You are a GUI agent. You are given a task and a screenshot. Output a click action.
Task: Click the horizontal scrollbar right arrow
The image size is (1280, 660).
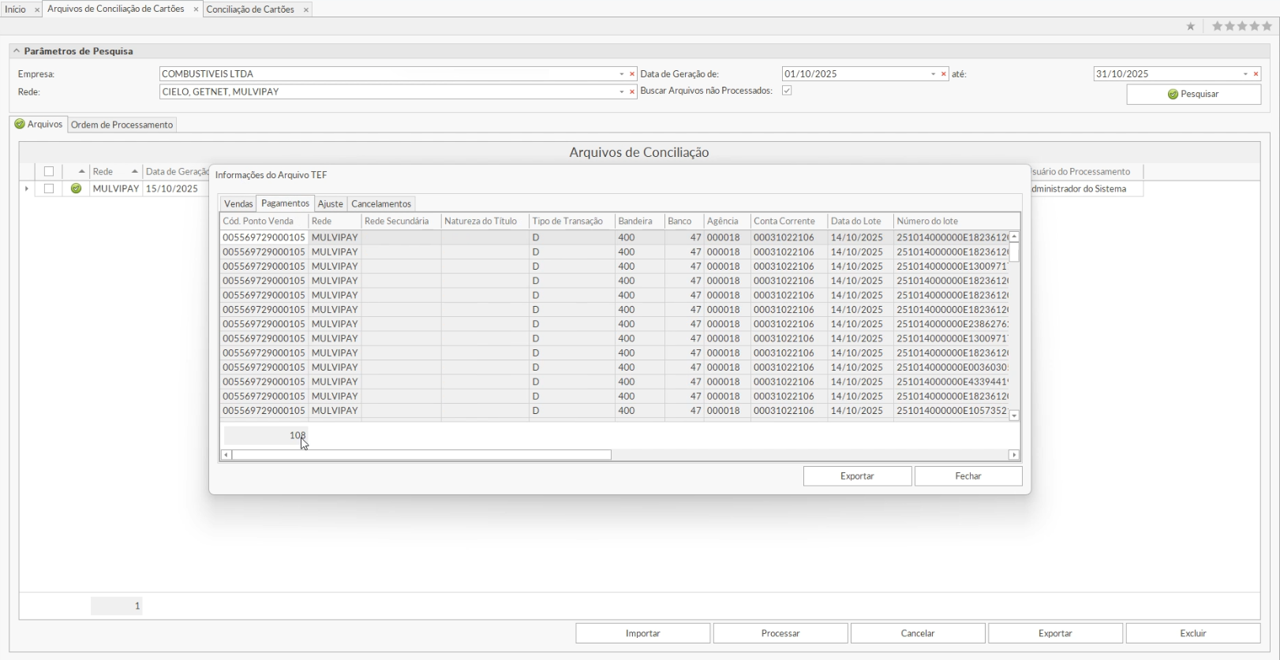click(1014, 455)
